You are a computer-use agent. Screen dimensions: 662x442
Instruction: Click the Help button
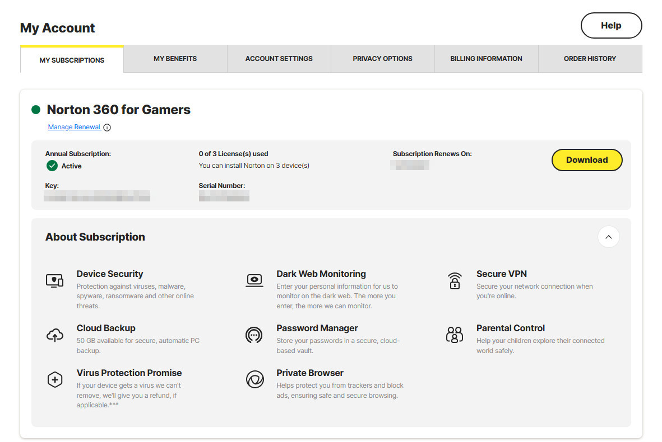(612, 25)
